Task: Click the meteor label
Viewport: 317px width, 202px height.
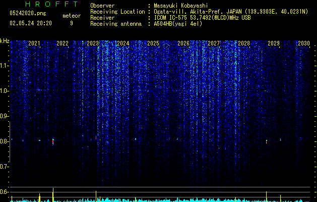Action: point(72,16)
